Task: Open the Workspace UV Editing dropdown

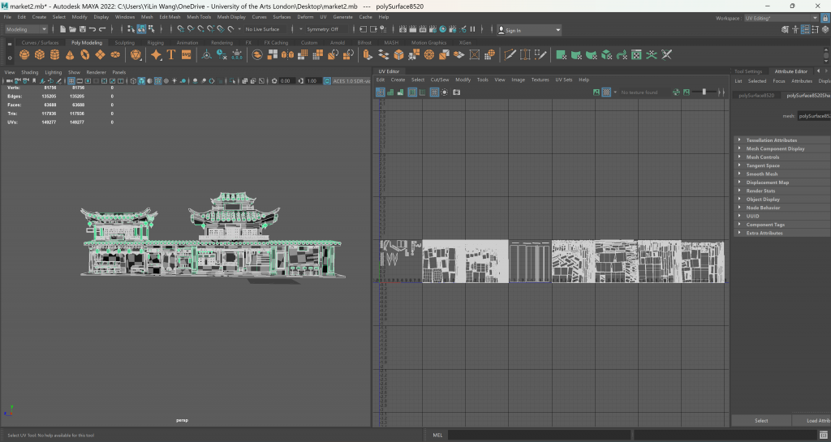Action: click(781, 18)
